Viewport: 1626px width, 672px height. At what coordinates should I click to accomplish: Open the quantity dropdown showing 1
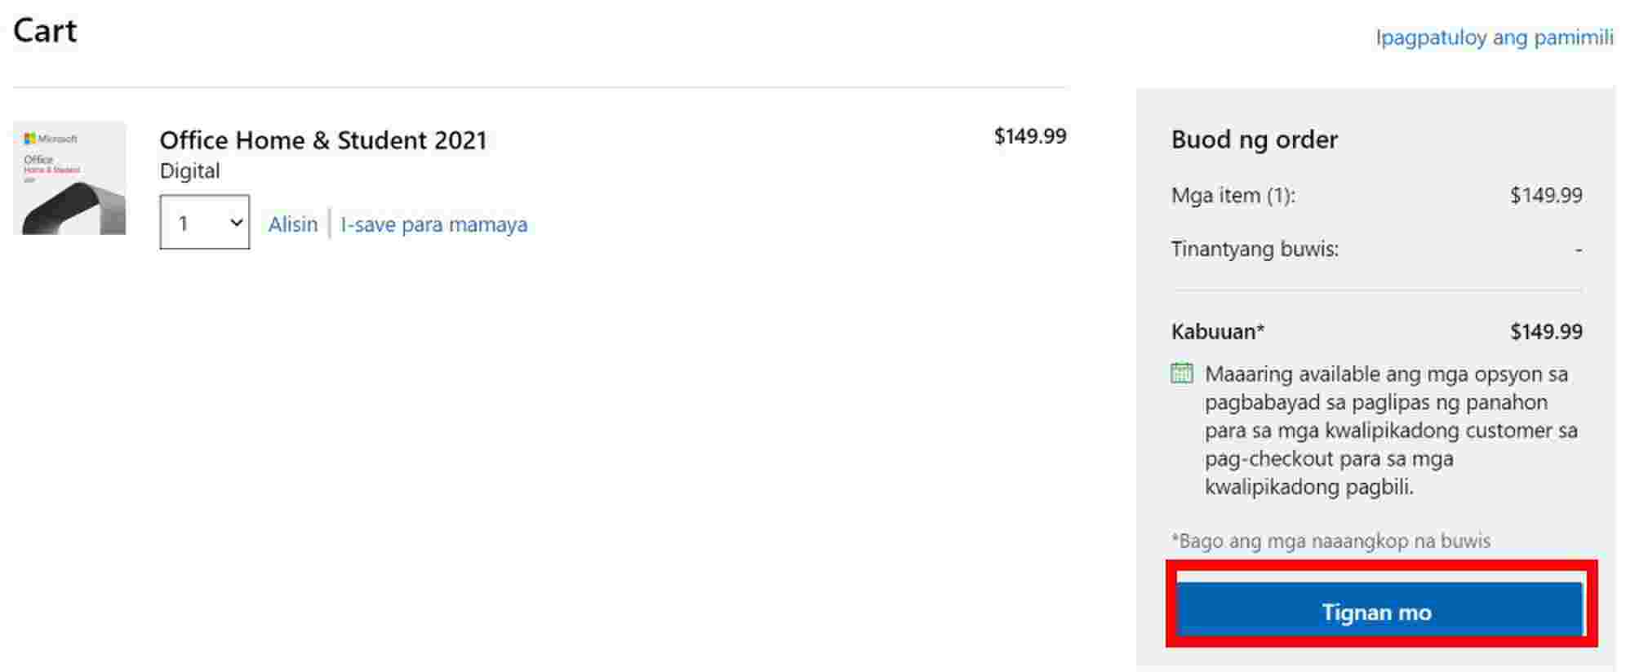[204, 222]
